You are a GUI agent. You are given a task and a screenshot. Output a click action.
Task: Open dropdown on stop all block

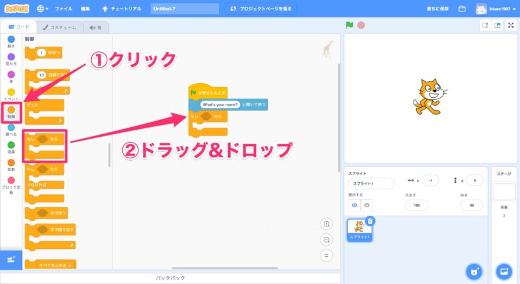coord(68,265)
